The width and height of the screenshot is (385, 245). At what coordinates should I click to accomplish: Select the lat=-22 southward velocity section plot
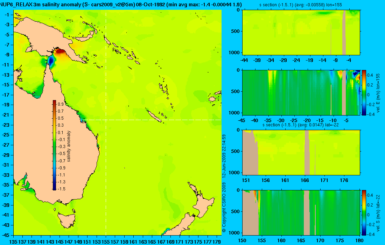301,212
